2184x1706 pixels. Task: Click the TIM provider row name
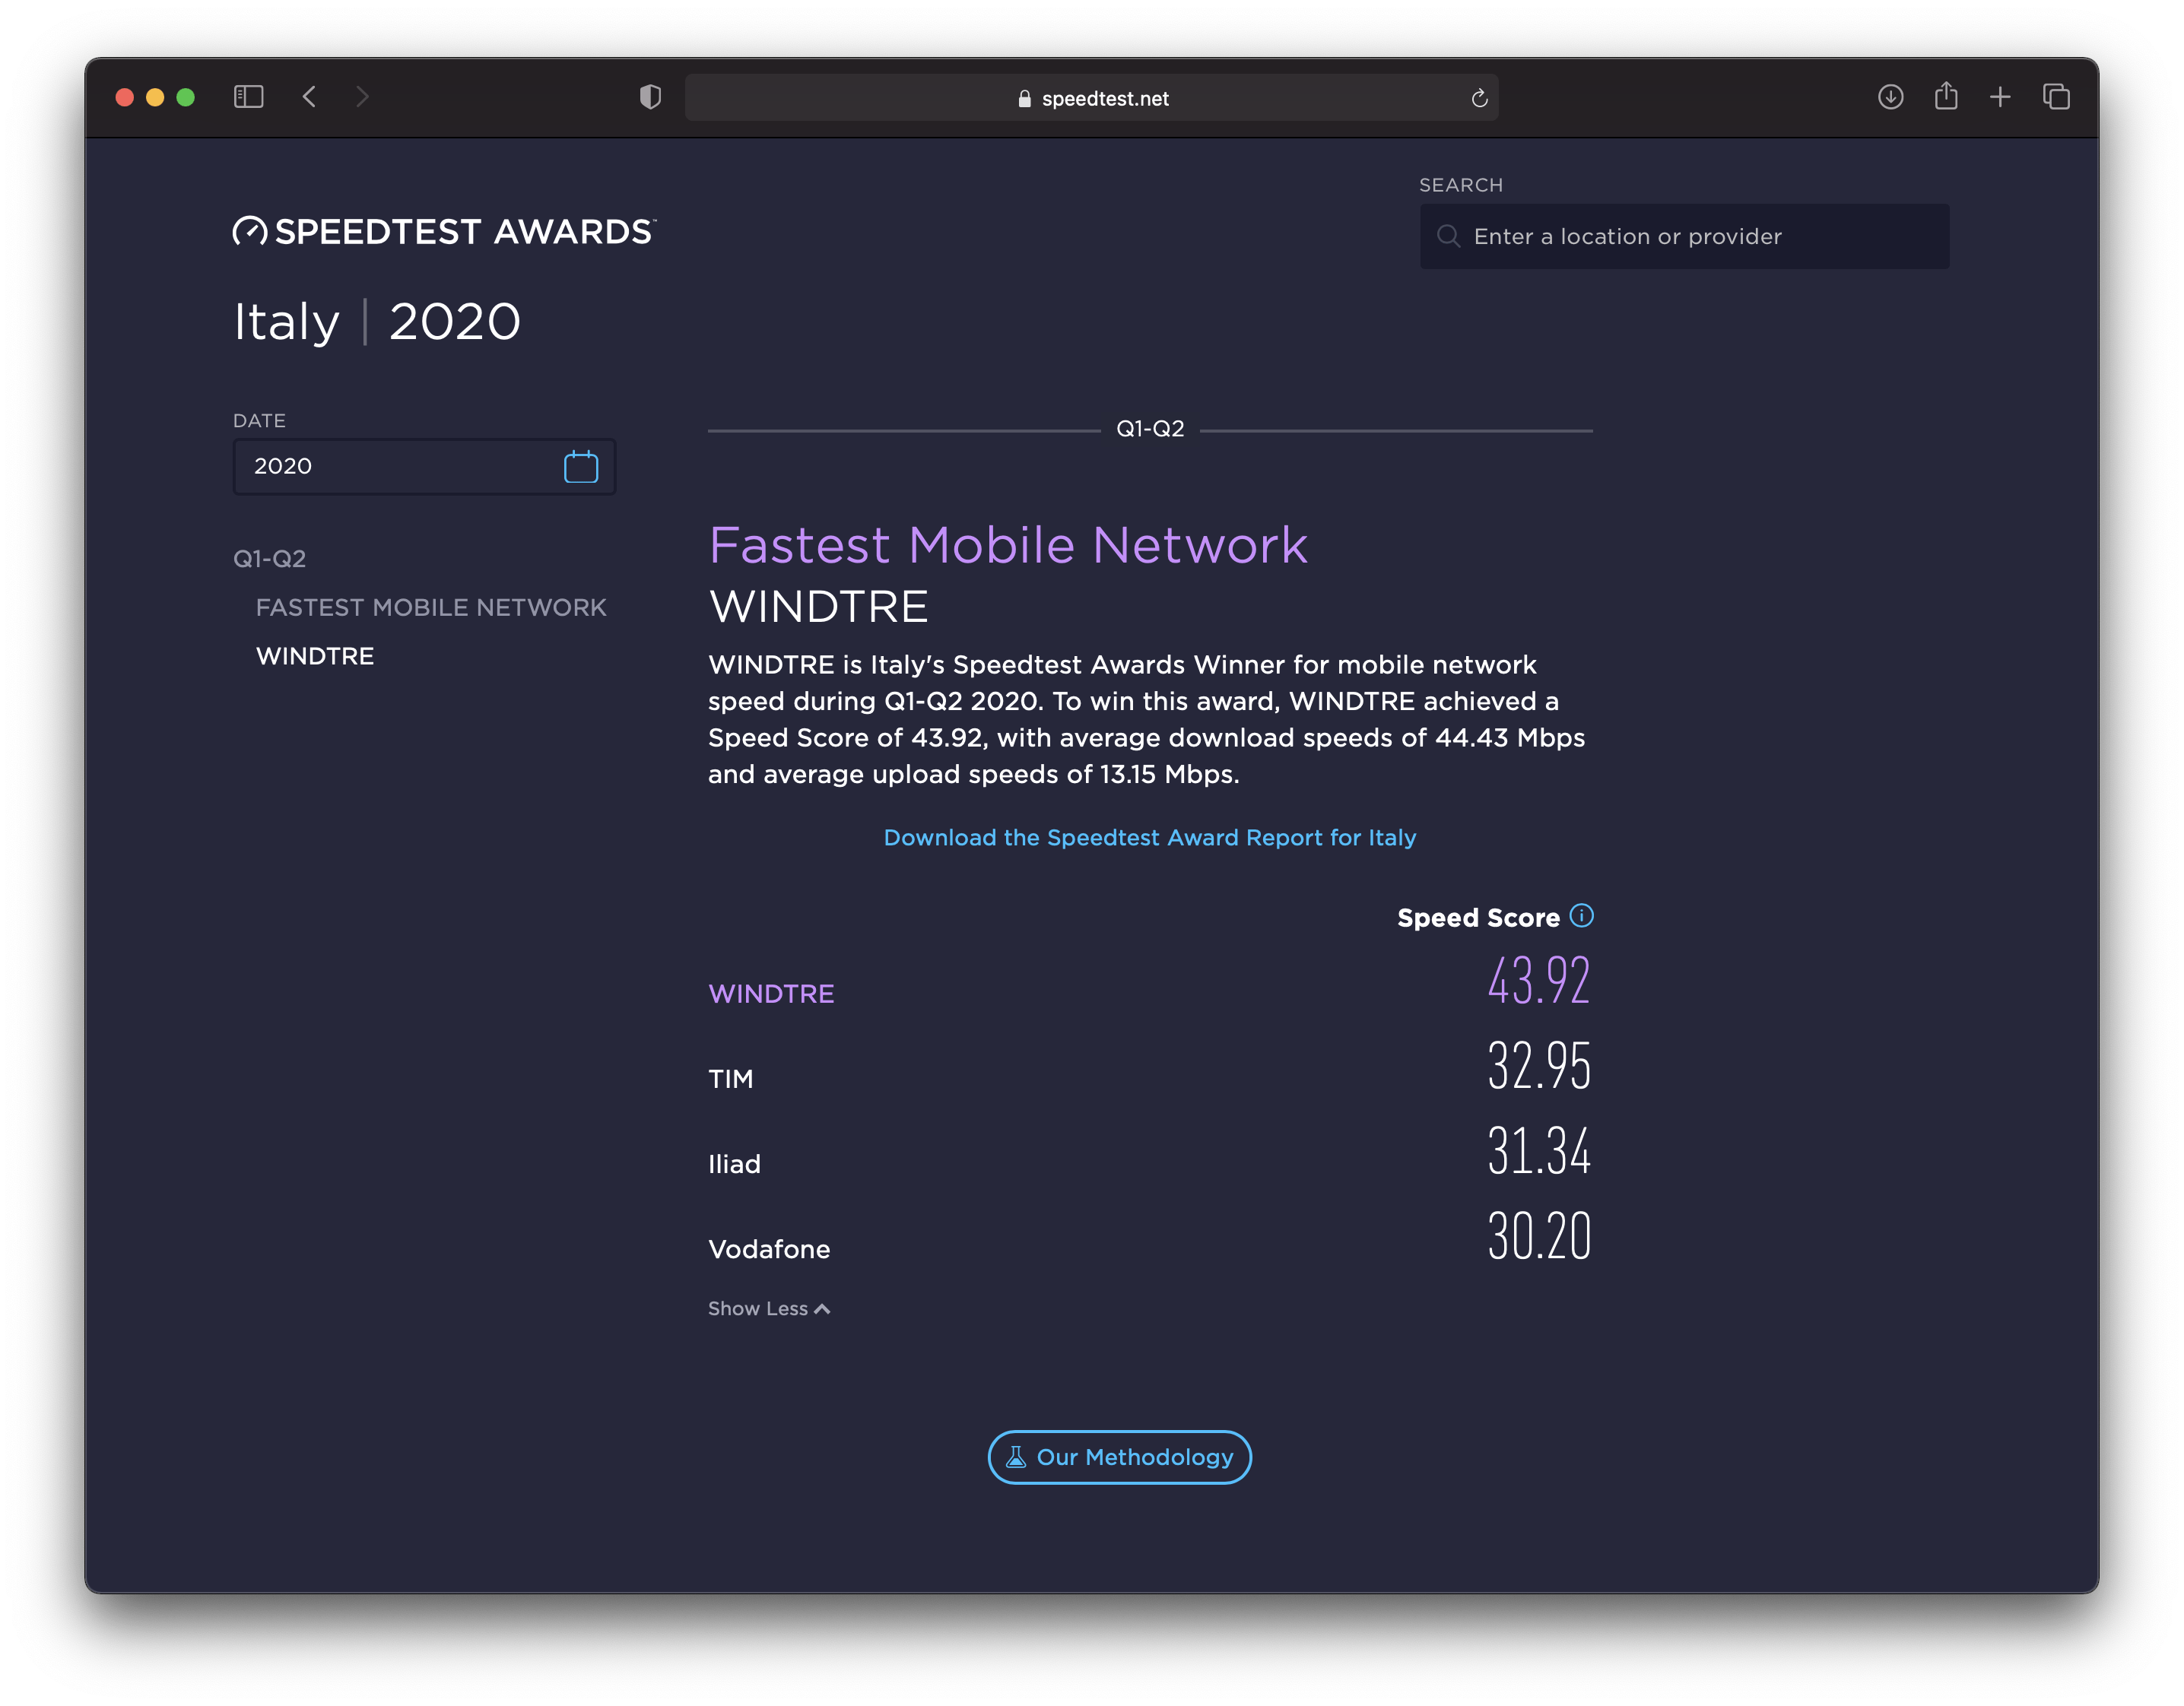click(731, 1079)
